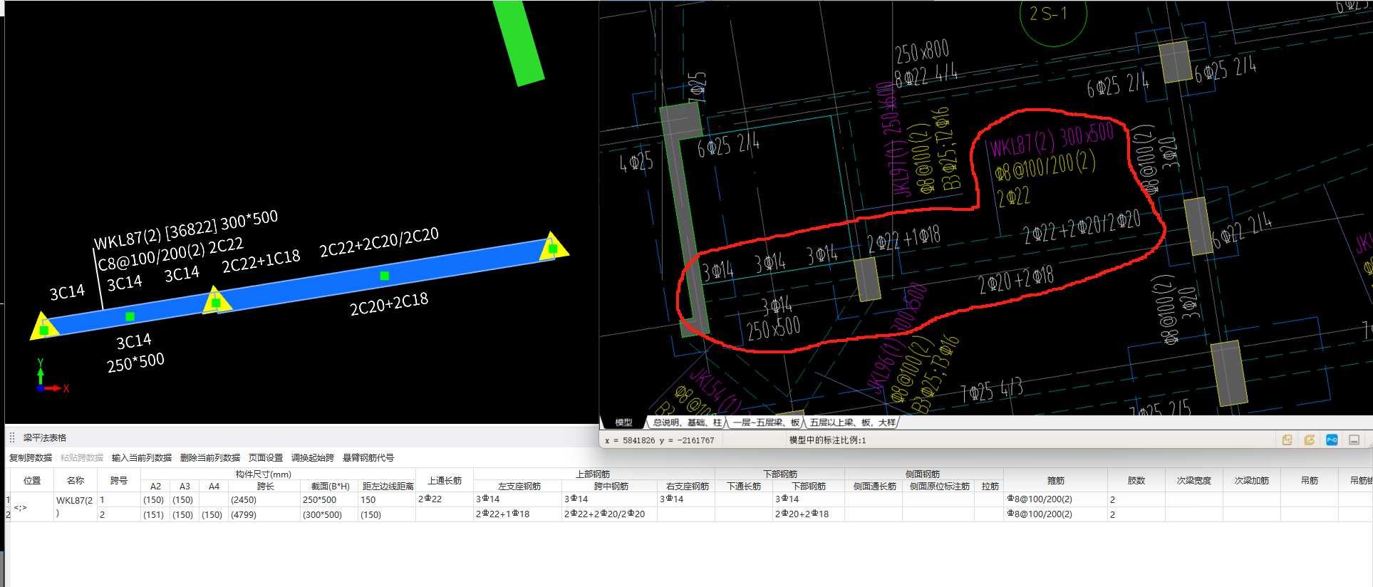Select the yellow triangle support at beam middle
This screenshot has height=587, width=1373.
tap(216, 301)
